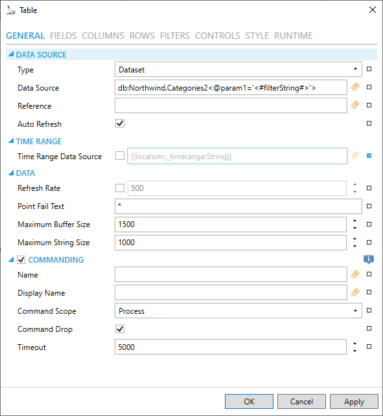Open the Type dropdown showing Dataset
383x416 pixels.
pos(238,69)
